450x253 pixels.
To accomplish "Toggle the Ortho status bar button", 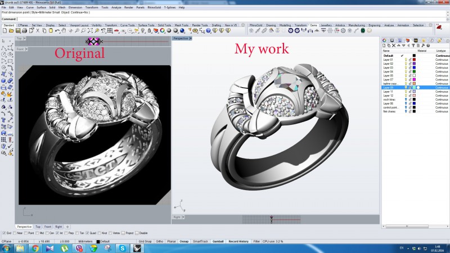I will (x=160, y=242).
